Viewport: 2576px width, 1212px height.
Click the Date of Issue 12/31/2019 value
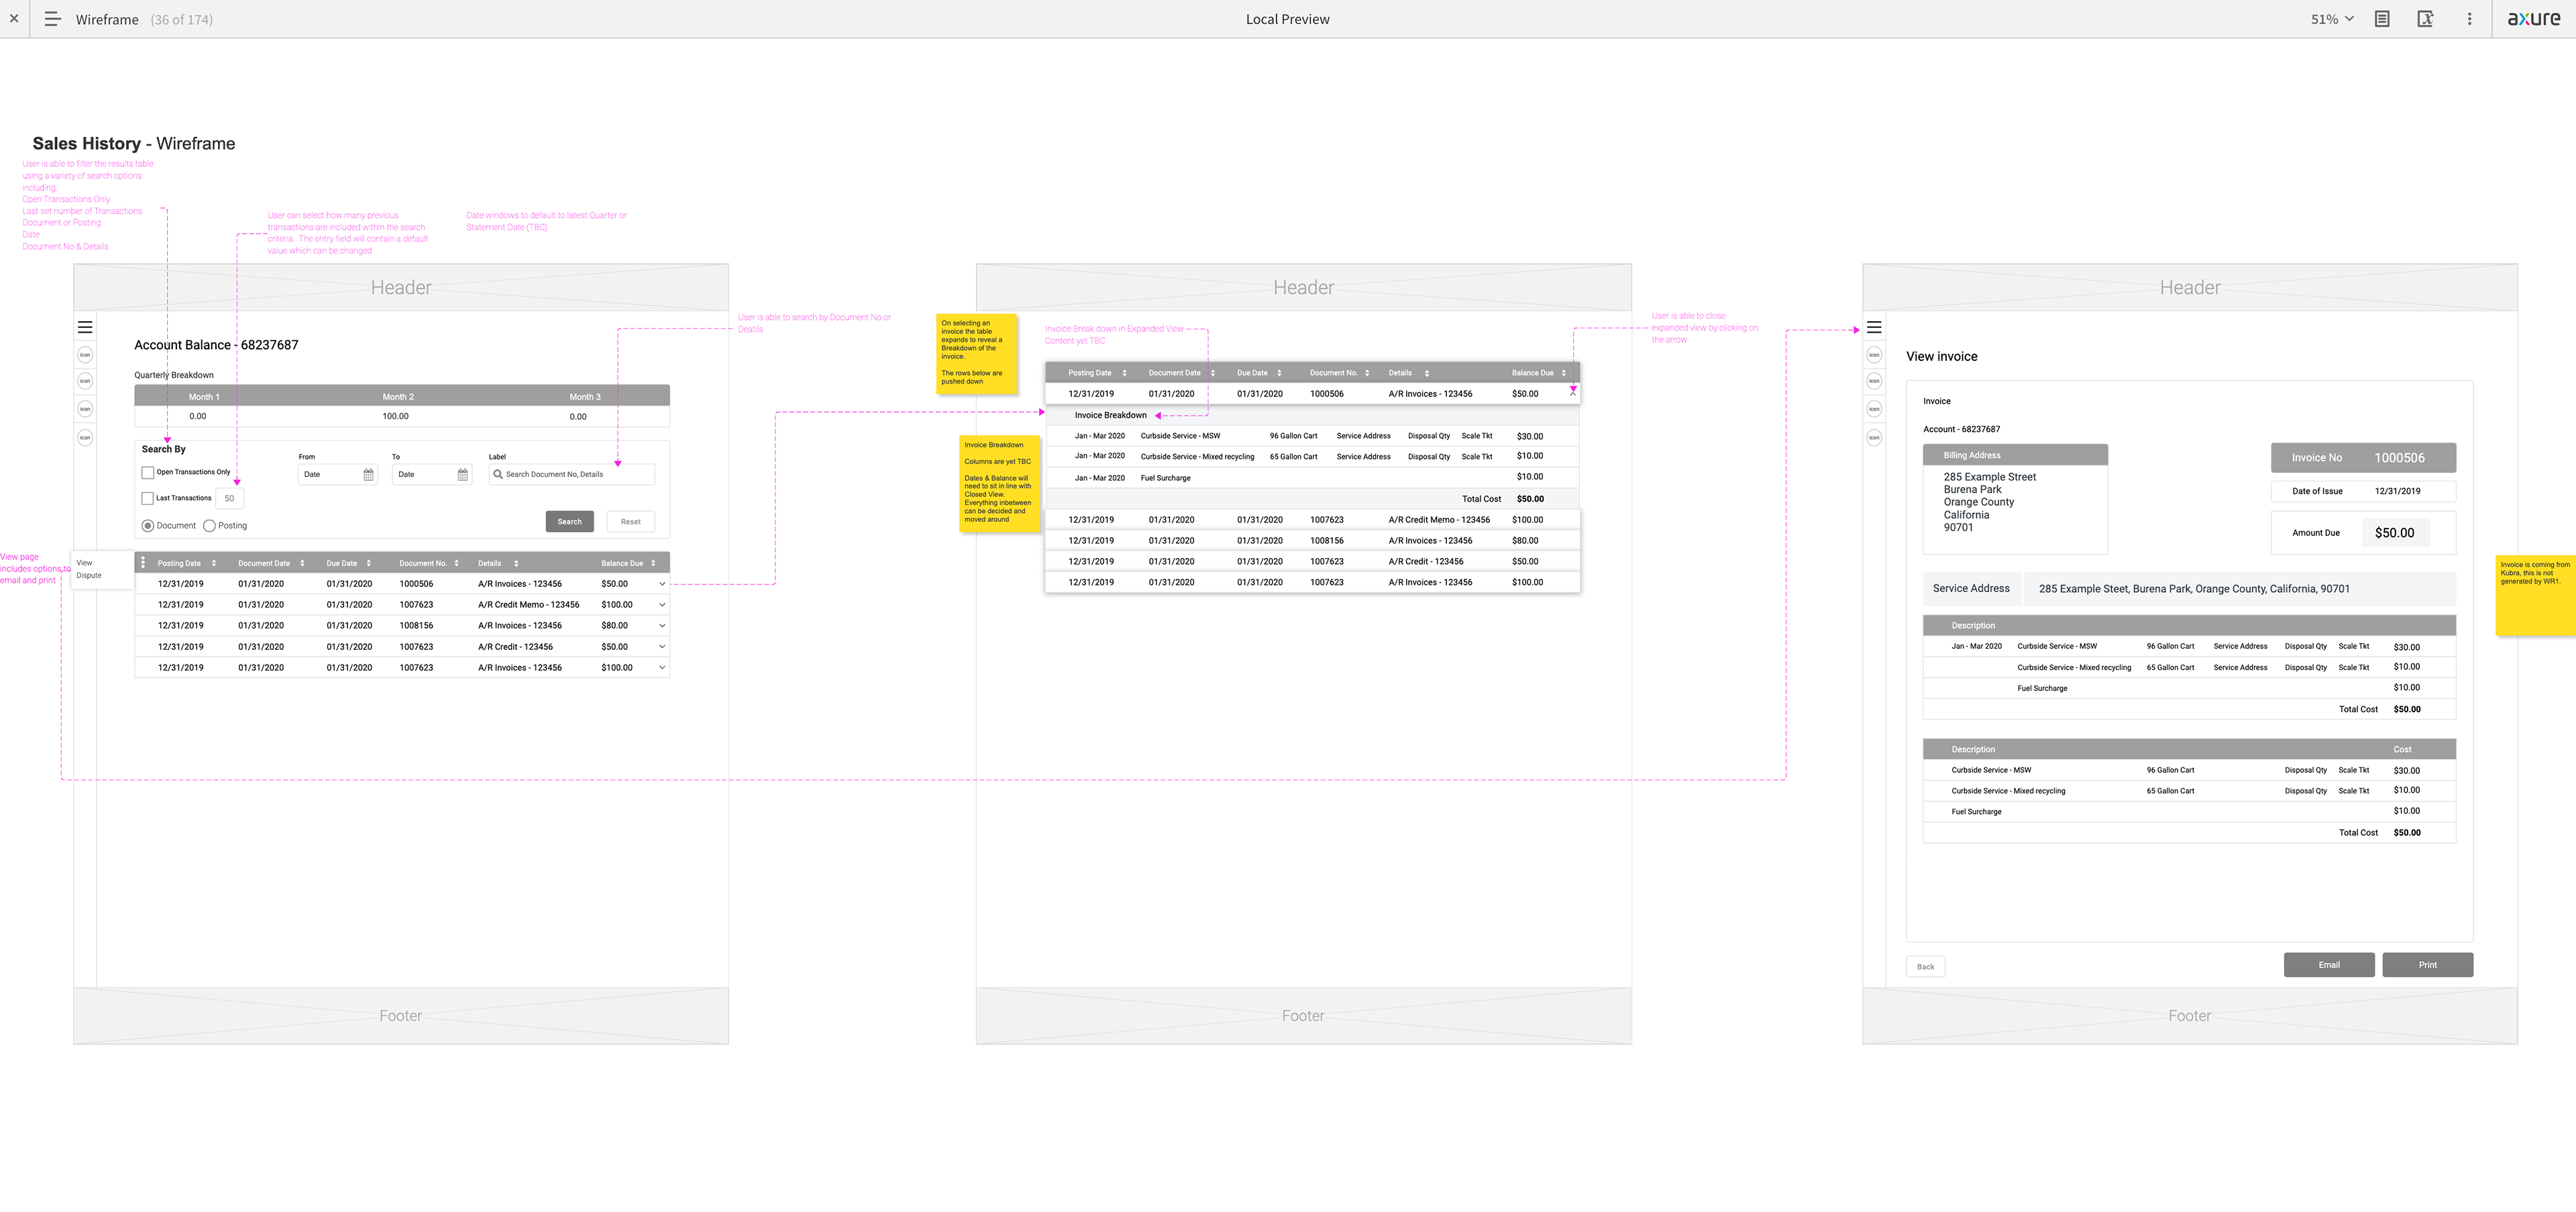pyautogui.click(x=2397, y=491)
